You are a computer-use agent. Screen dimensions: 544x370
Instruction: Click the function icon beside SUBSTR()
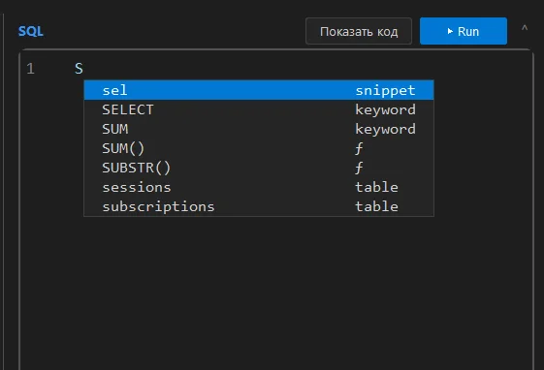tap(359, 168)
